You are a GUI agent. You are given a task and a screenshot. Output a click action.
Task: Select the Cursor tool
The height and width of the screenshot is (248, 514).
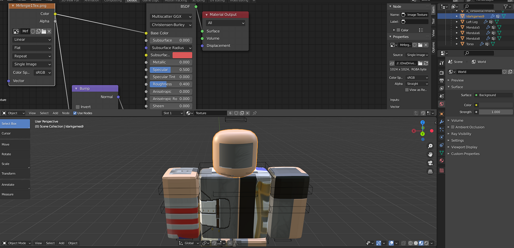click(x=15, y=133)
